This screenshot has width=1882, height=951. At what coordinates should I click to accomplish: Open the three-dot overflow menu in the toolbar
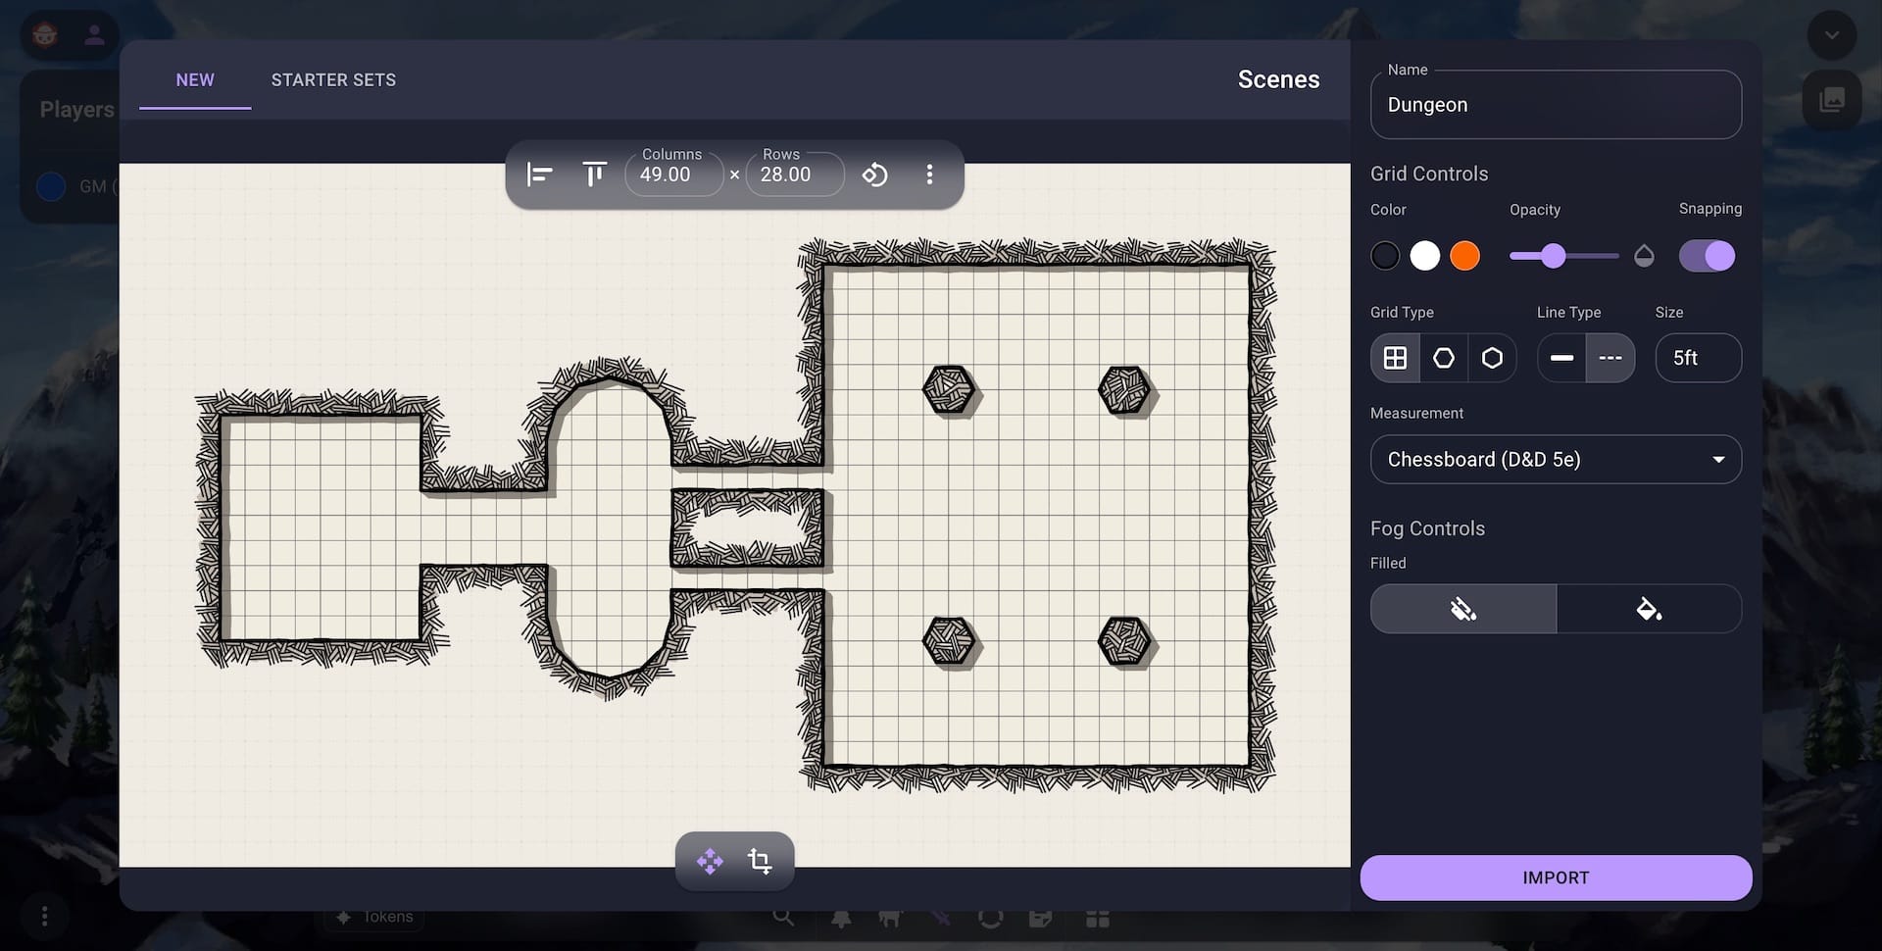929,175
